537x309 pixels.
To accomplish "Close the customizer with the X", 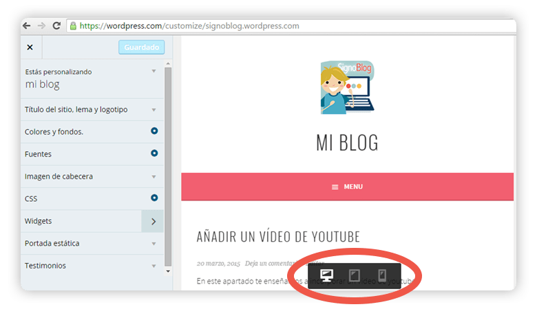I will [30, 47].
